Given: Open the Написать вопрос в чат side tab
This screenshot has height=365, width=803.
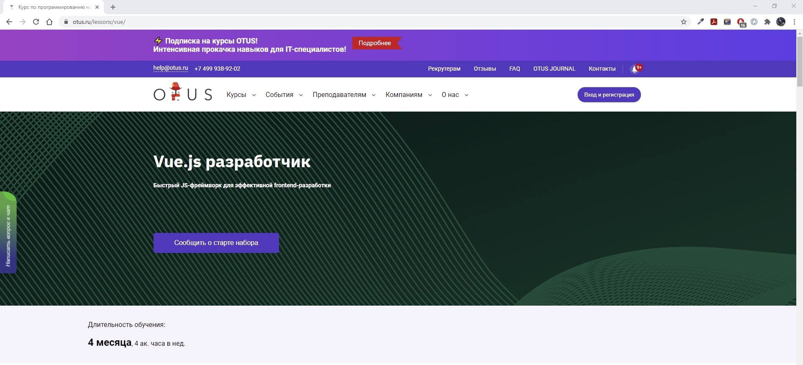Looking at the screenshot, I should click(x=8, y=232).
